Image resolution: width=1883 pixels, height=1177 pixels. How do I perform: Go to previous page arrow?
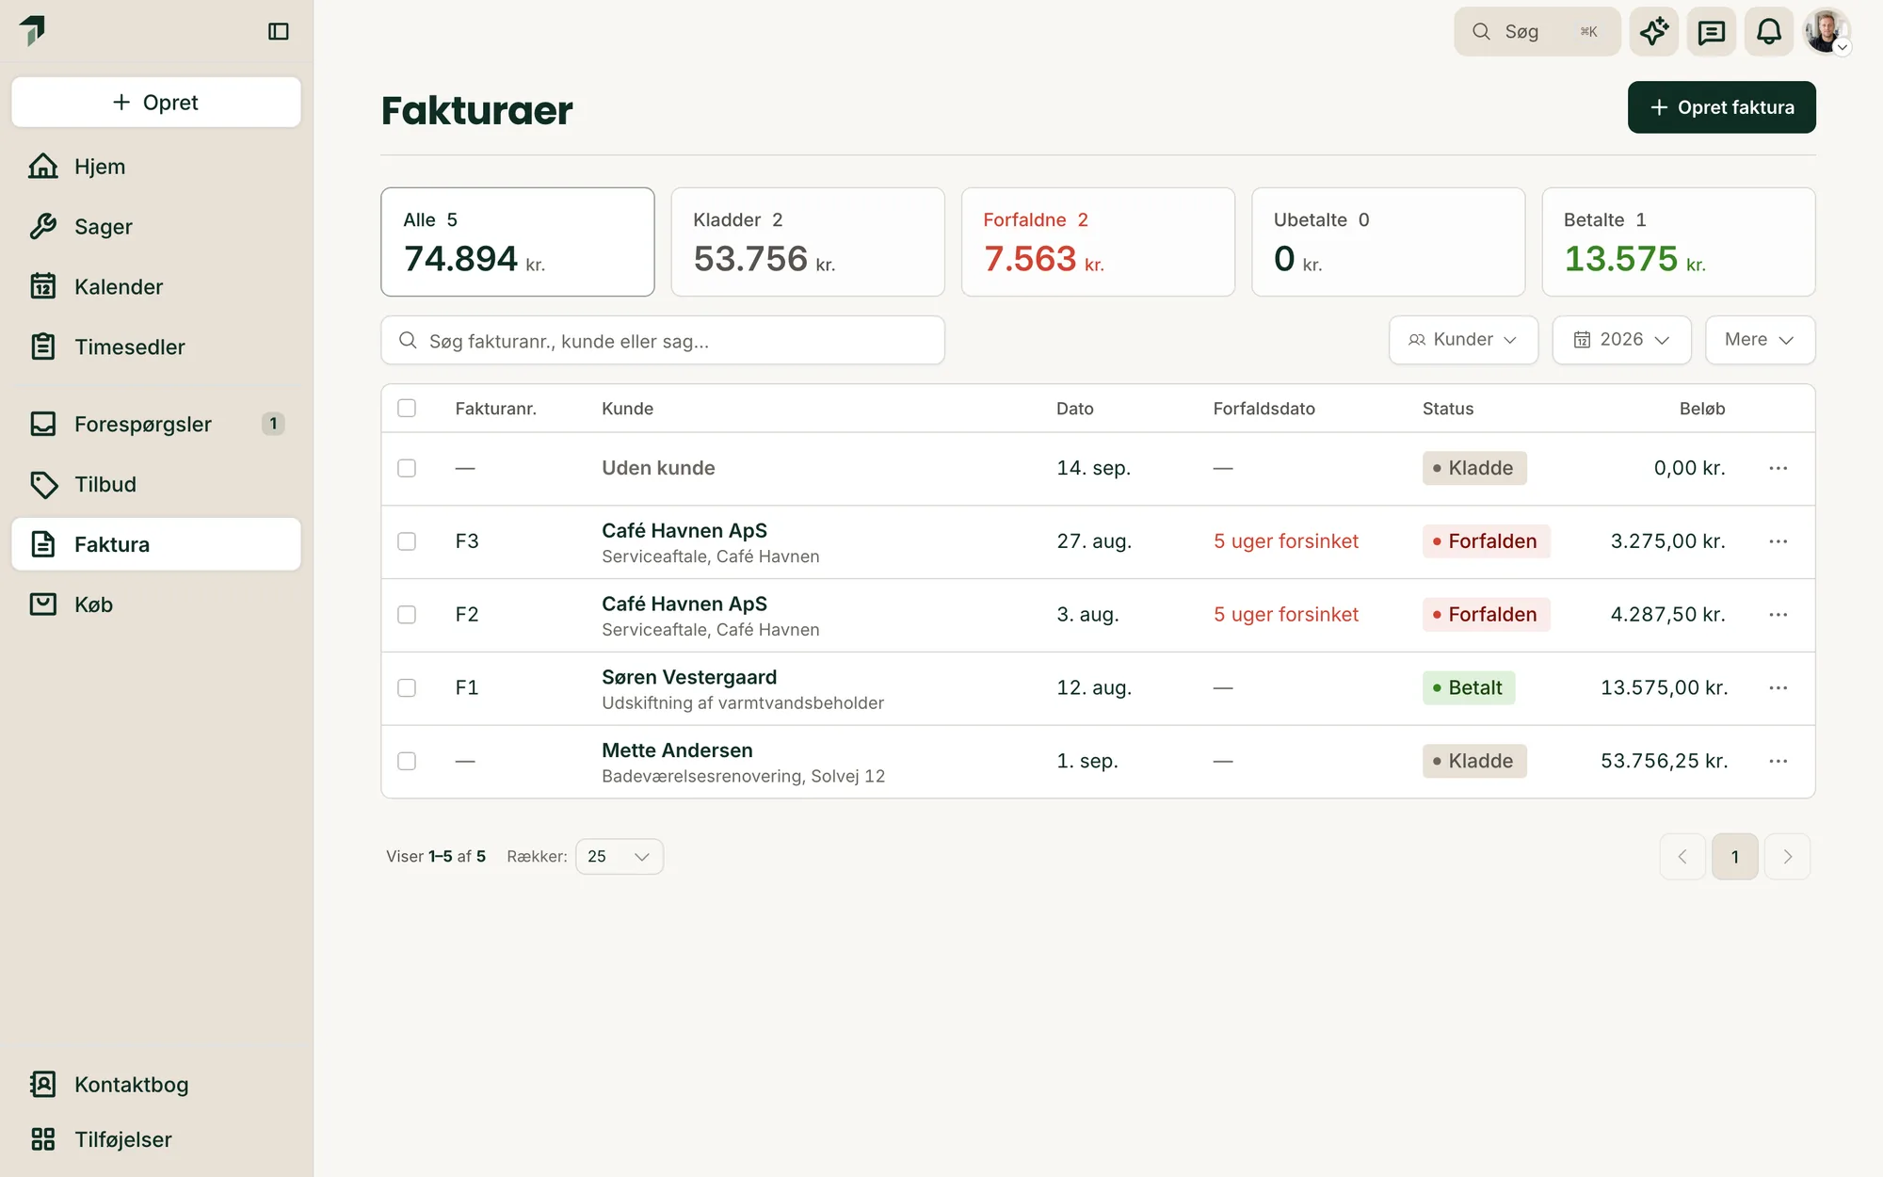[x=1682, y=857]
